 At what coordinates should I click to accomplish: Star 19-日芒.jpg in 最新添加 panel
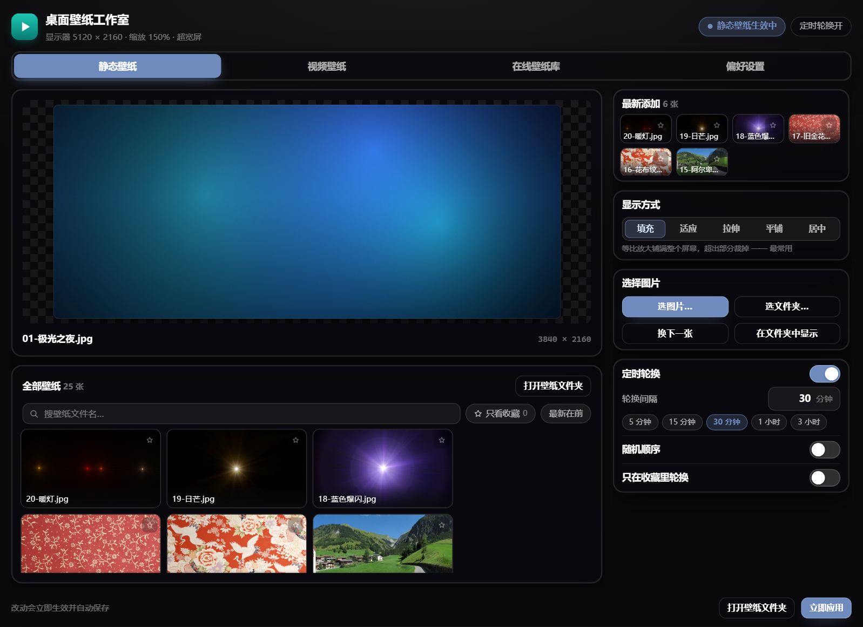(717, 125)
